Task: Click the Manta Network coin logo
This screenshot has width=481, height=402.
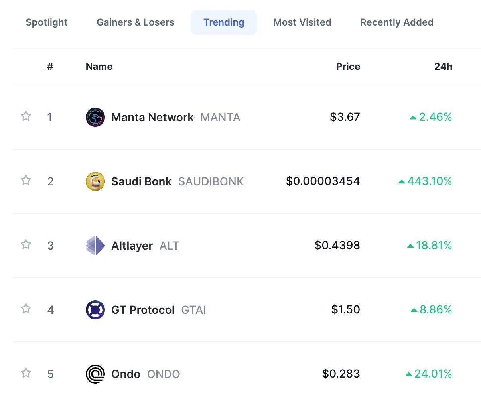Action: pos(95,117)
